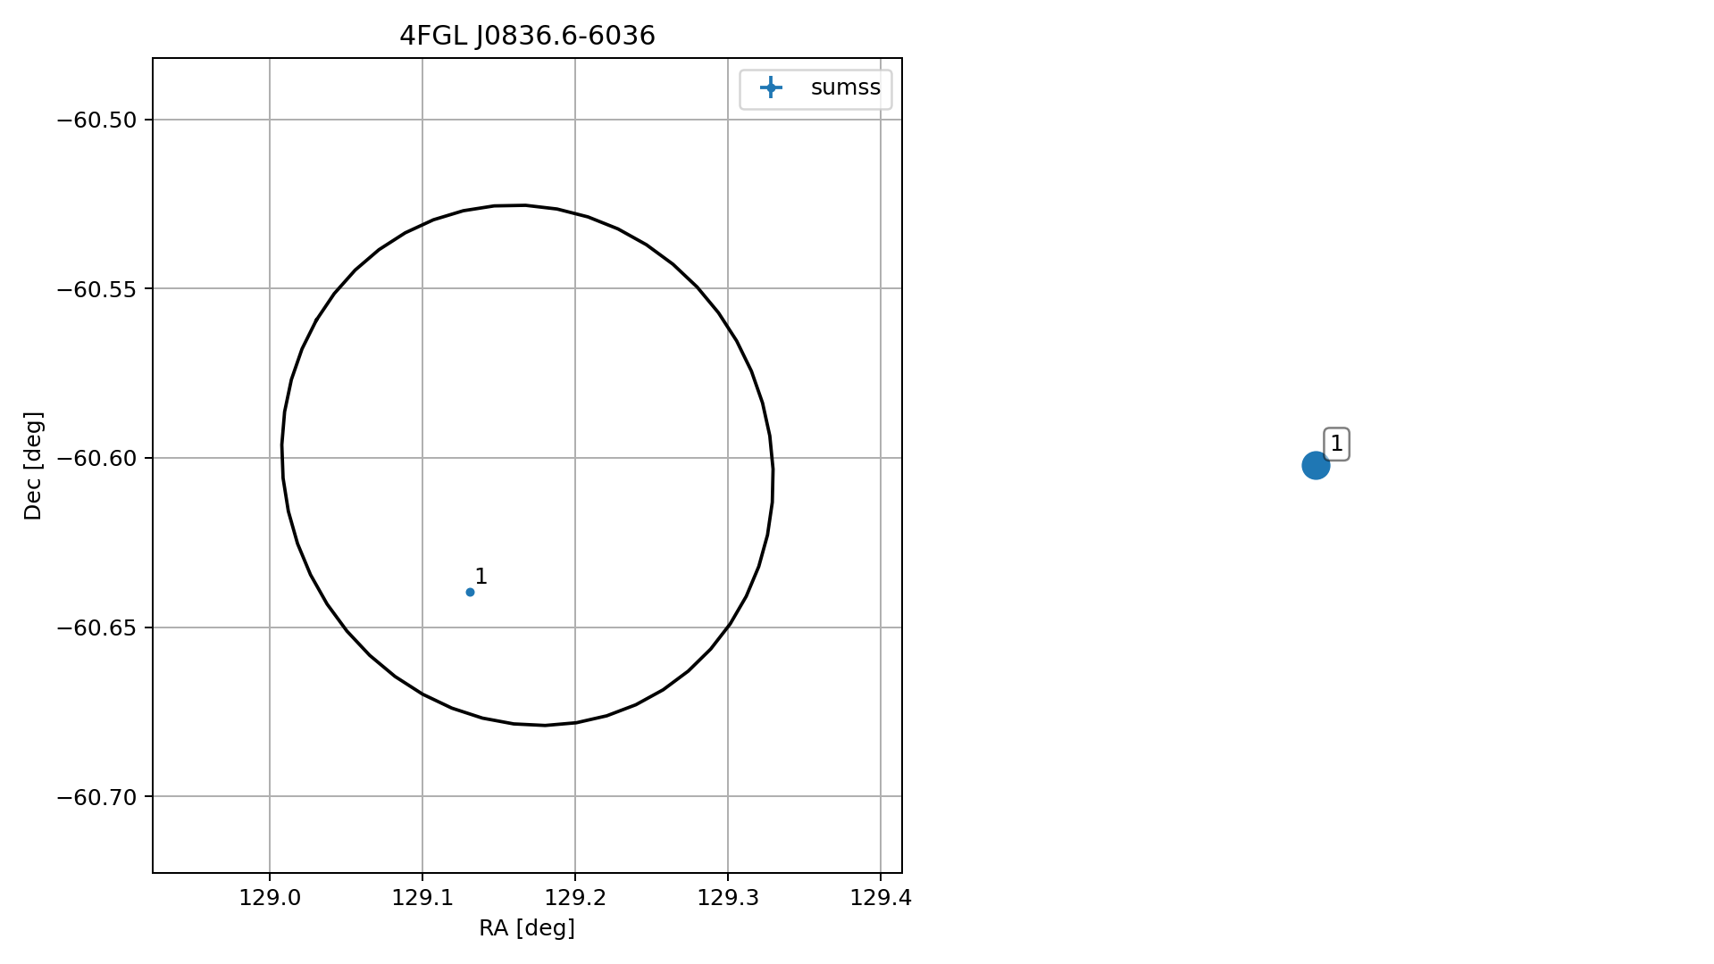The image size is (1714, 964).
Task: Click the large blue marker in the right panel
Action: tap(1316, 465)
